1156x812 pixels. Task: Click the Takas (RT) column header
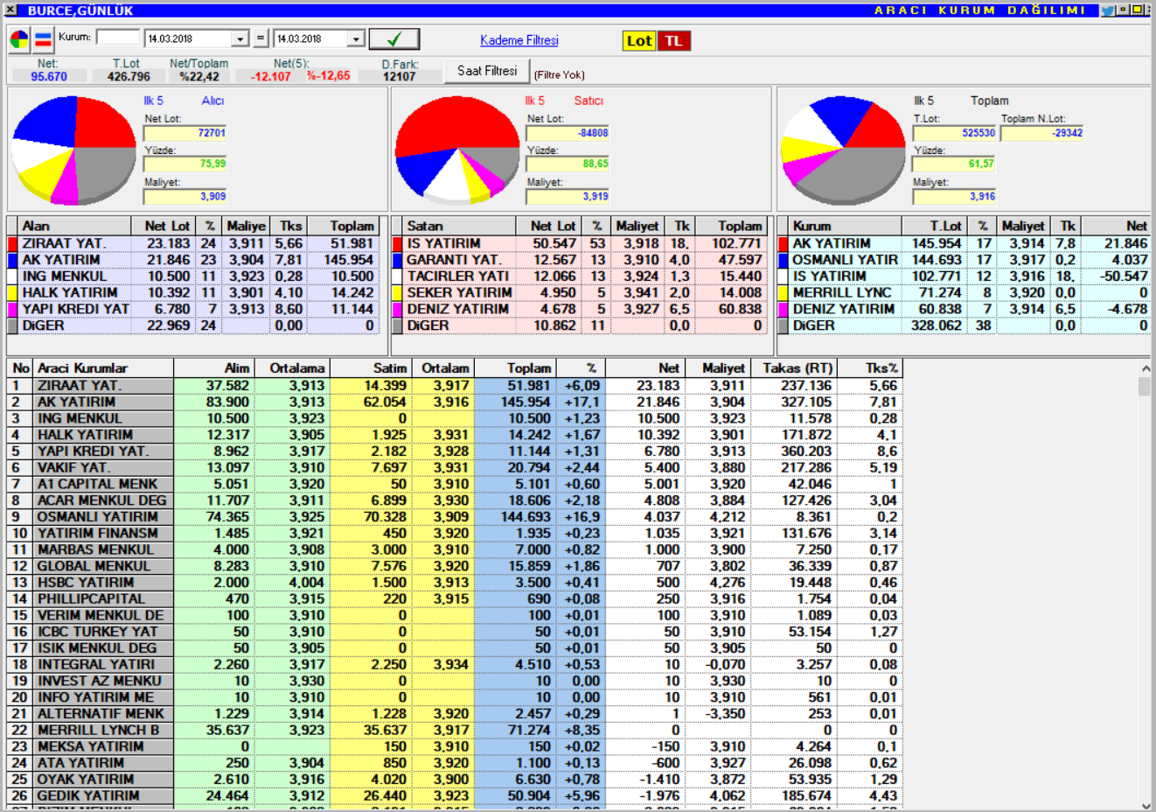[794, 368]
